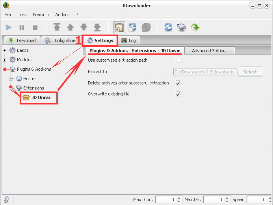Click the Max.Dls. value field
The height and width of the screenshot is (205, 273).
[214, 200]
